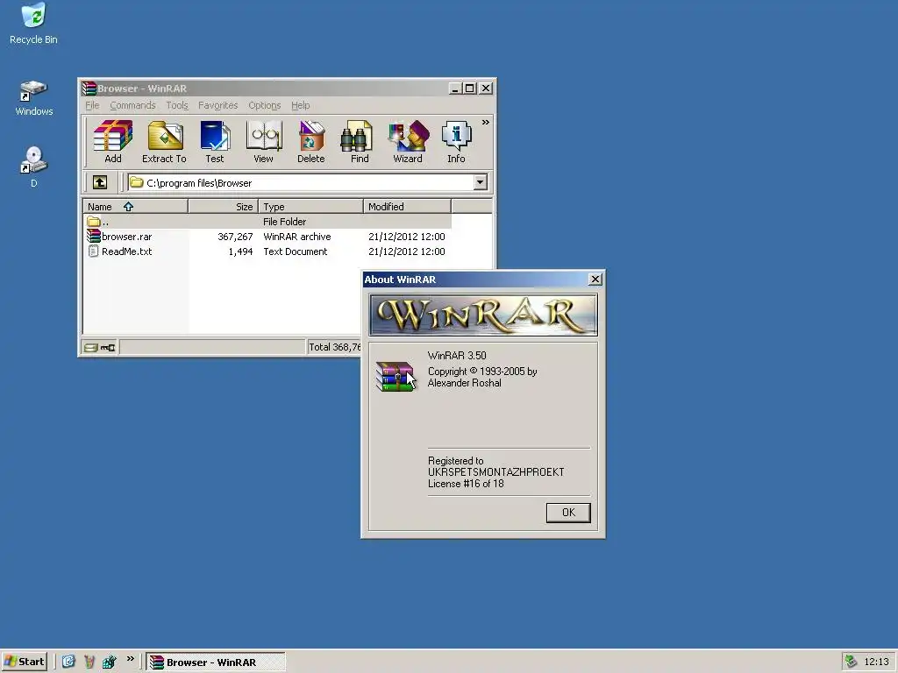The height and width of the screenshot is (673, 898).
Task: Sort by the Name column header
Action: (x=136, y=207)
